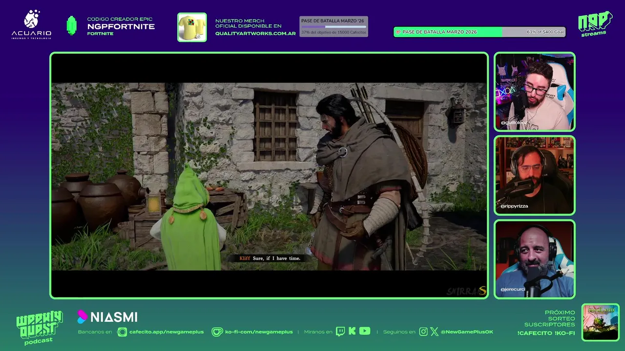
Task: Click the green $400 Goal progress bar
Action: 479,32
